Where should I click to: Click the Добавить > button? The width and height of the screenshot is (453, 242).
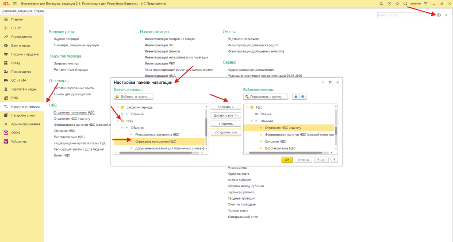click(x=226, y=107)
